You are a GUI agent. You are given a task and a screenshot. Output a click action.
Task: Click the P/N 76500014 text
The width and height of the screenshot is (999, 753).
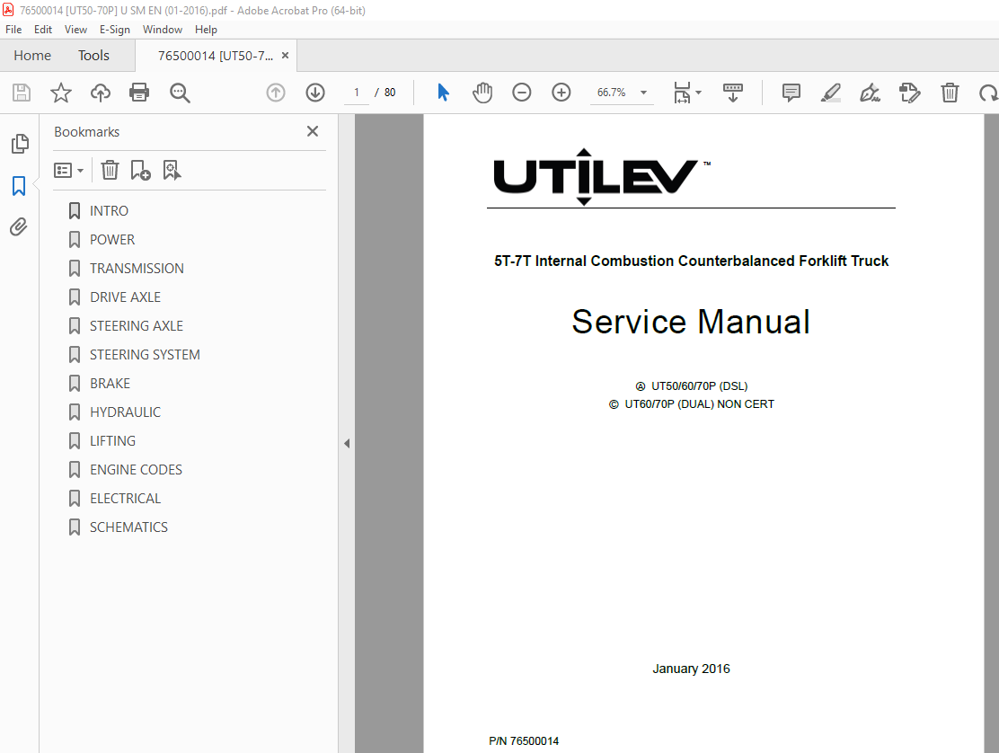coord(524,741)
